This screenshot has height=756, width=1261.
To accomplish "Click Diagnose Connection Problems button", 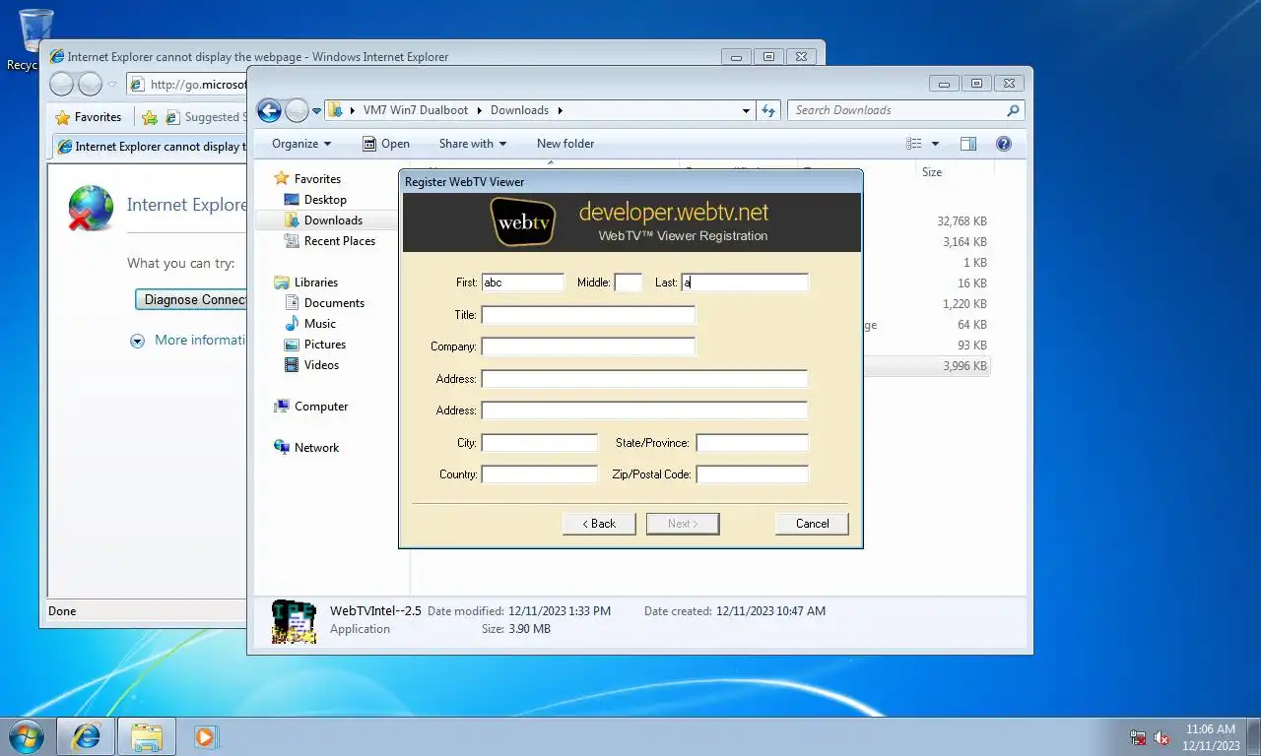I will coord(191,299).
